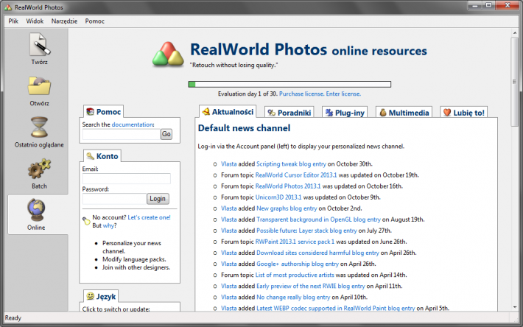Click the Go search button
This screenshot has height=327, width=523.
166,134
